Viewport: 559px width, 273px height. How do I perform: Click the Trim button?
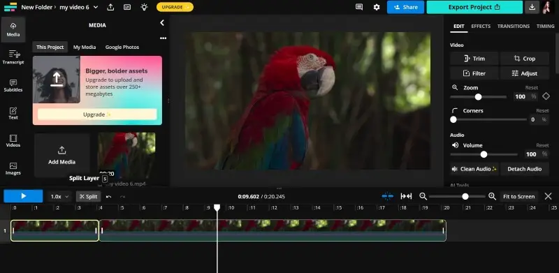474,59
